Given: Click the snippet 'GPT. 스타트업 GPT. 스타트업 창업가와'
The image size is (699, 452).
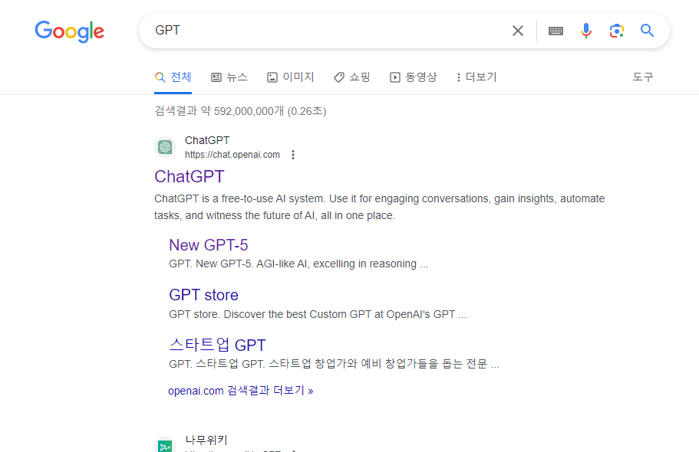Looking at the screenshot, I should (x=334, y=364).
